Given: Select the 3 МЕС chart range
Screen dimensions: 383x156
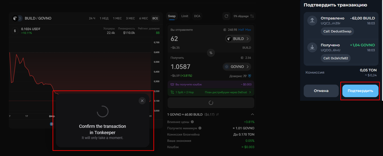Looking at the screenshot, I should tap(130, 18).
